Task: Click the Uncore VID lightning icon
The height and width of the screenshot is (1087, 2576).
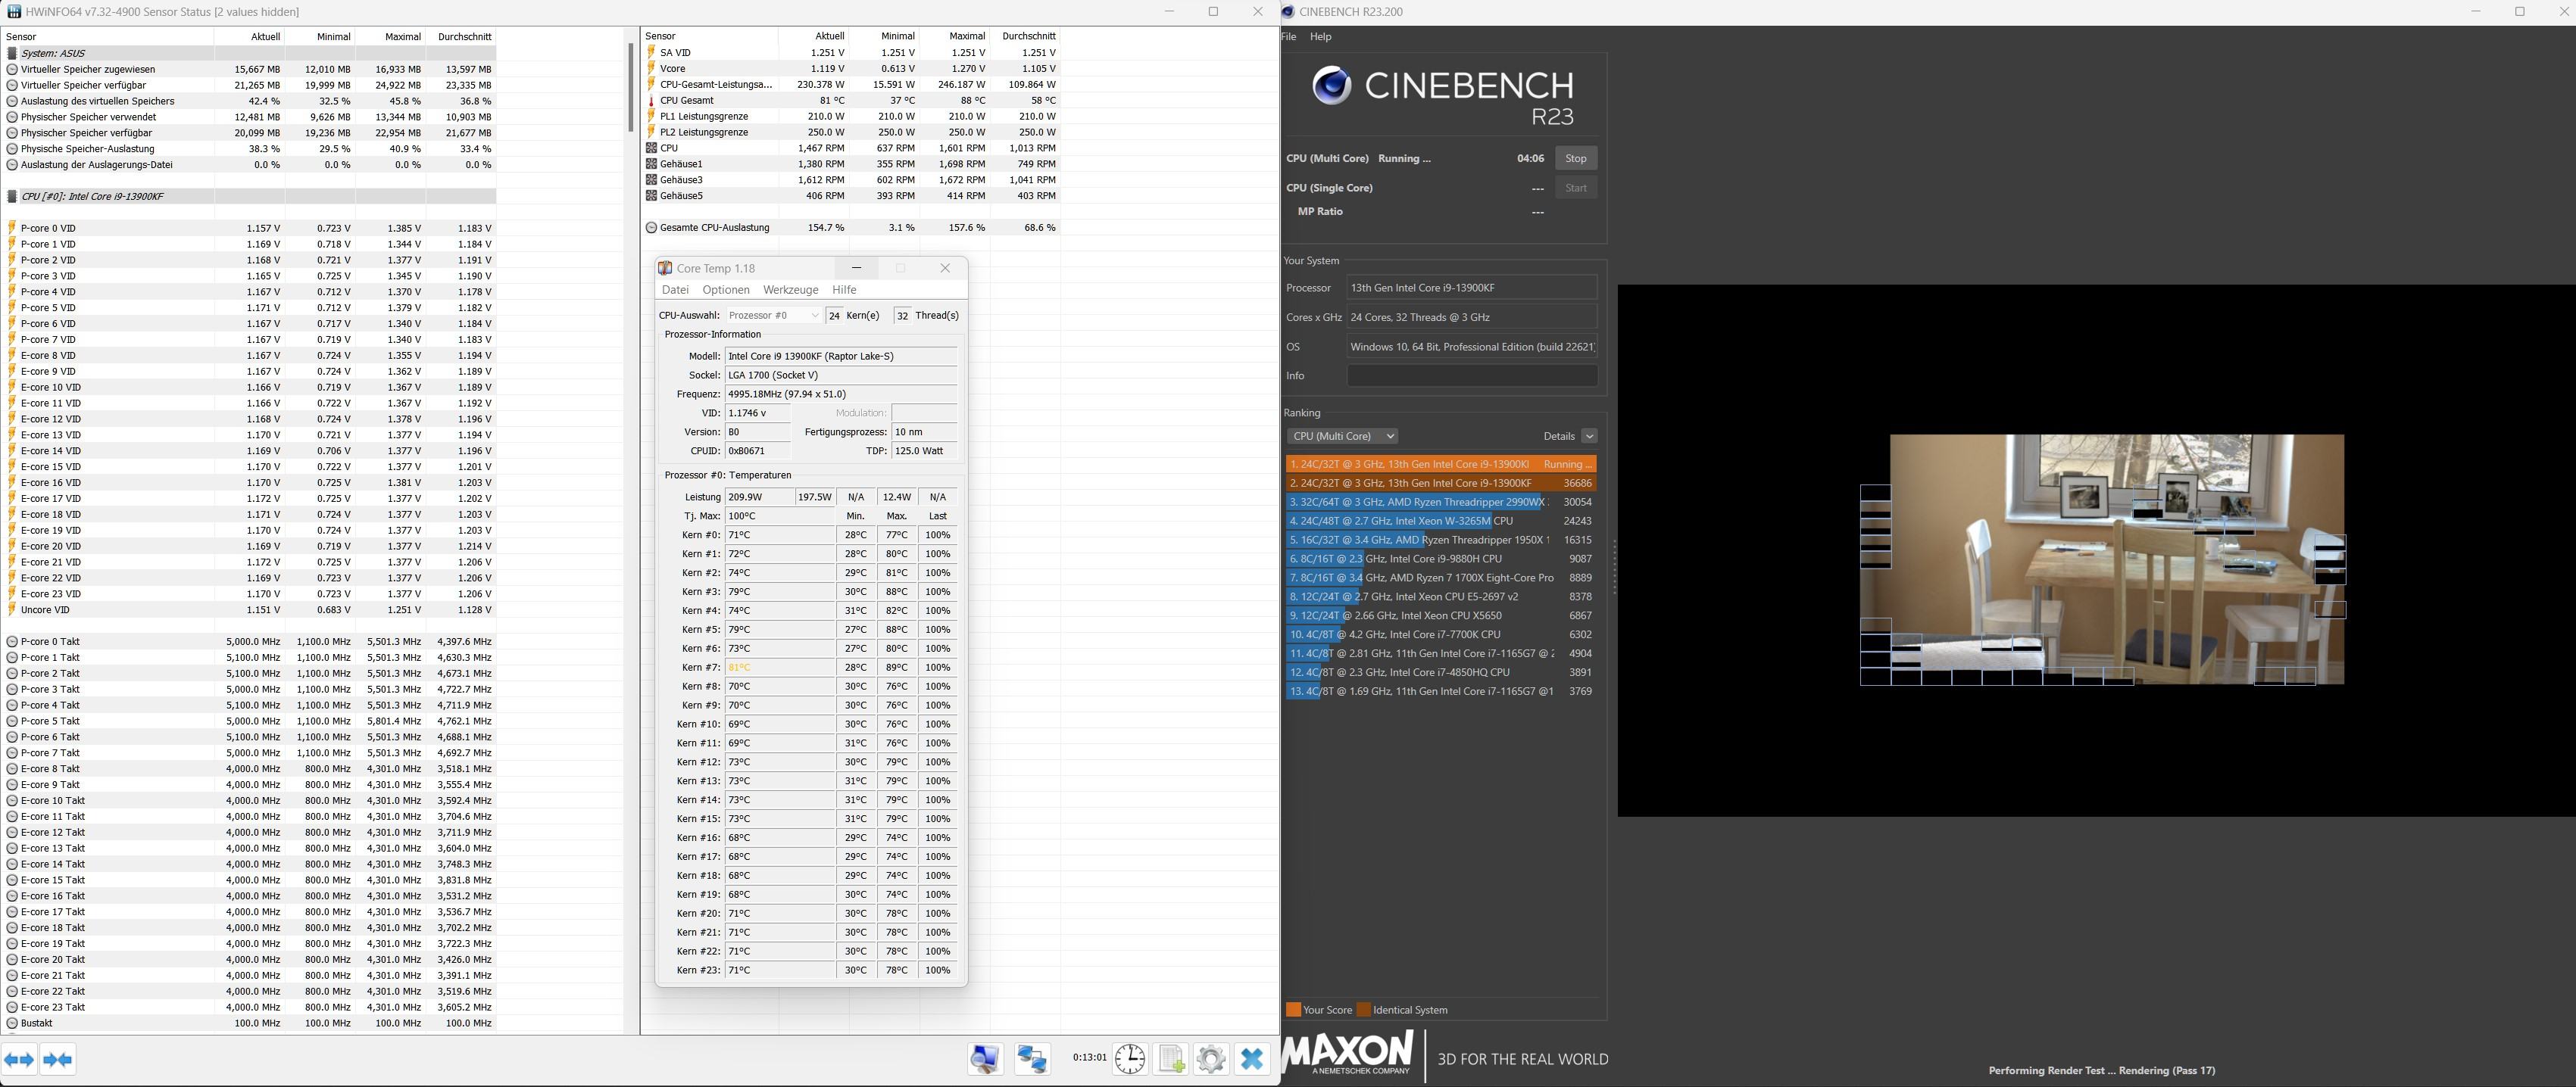Action: click(x=12, y=609)
